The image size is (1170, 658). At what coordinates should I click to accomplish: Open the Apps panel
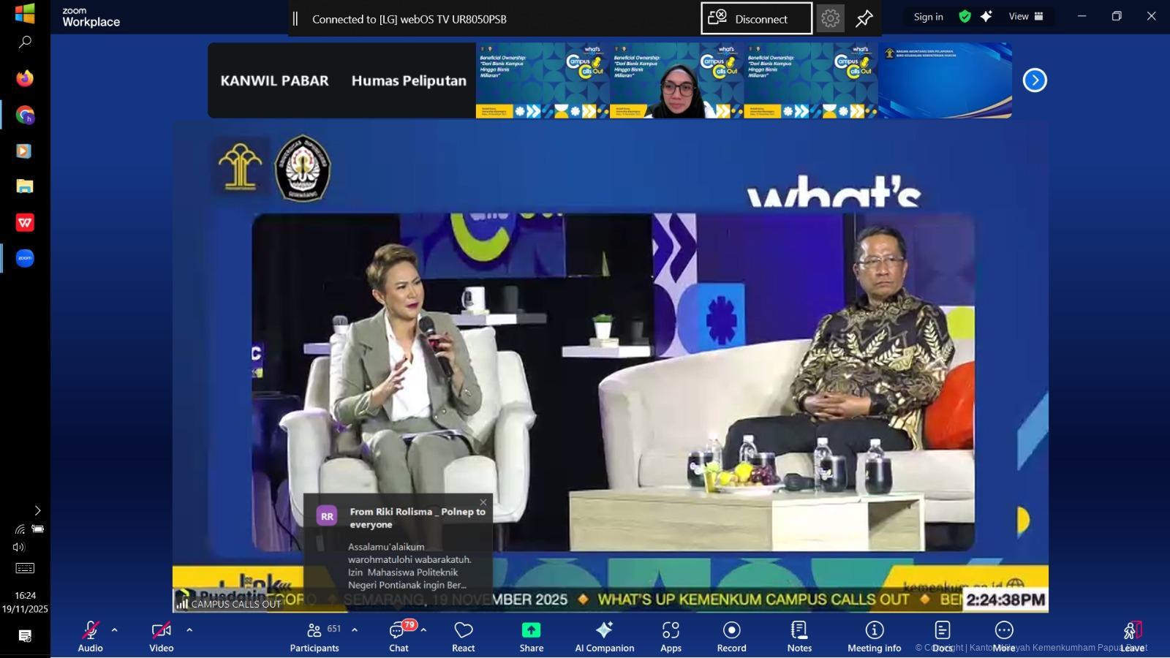[671, 635]
